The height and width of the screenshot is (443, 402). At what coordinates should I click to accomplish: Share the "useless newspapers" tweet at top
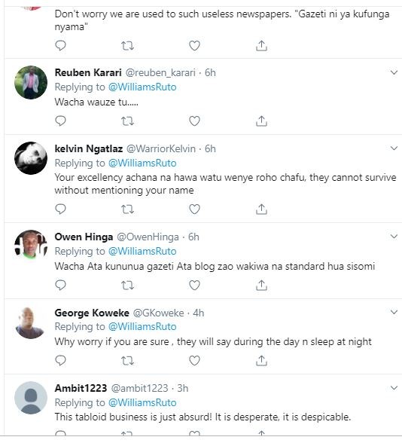coord(261,45)
